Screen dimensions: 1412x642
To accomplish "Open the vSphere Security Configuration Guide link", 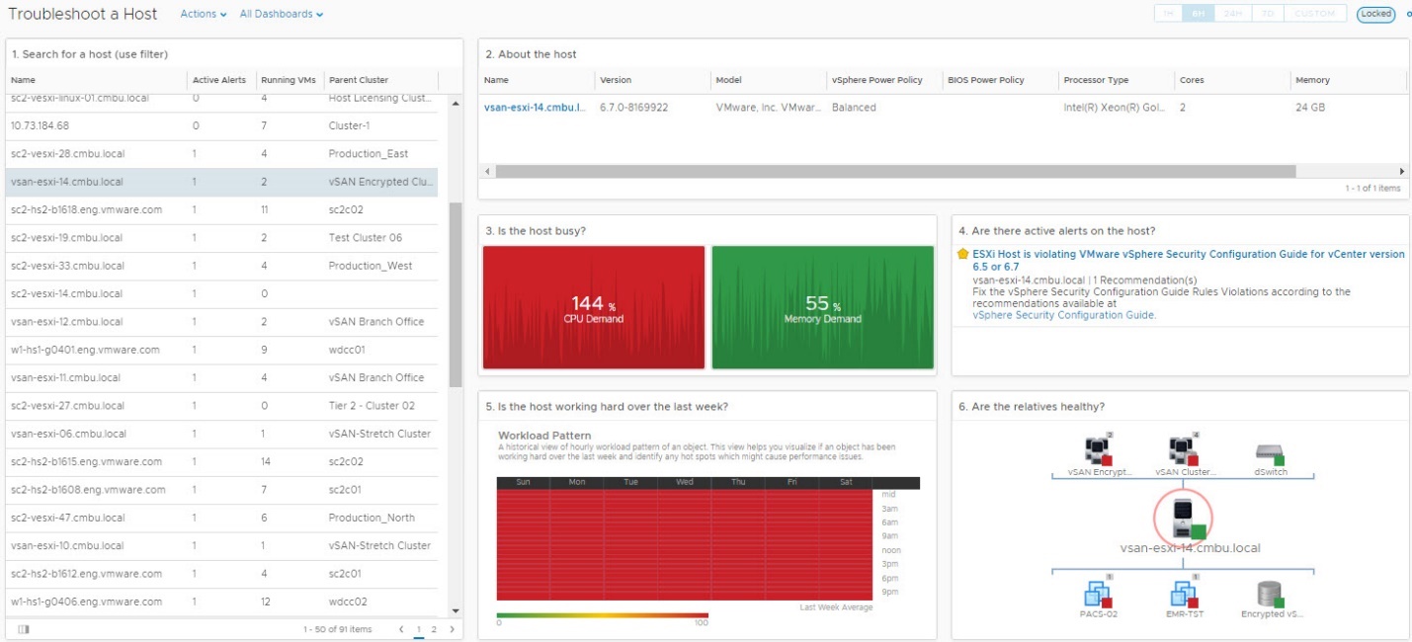I will click(x=1063, y=315).
